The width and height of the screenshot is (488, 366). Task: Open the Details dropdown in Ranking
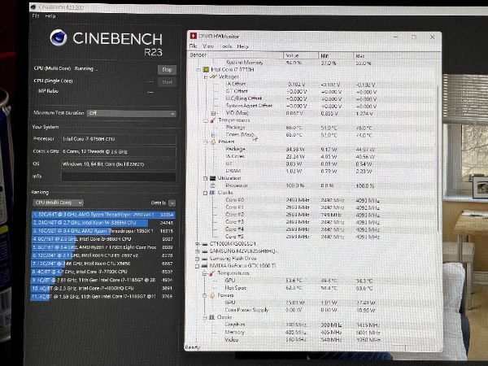[x=172, y=203]
